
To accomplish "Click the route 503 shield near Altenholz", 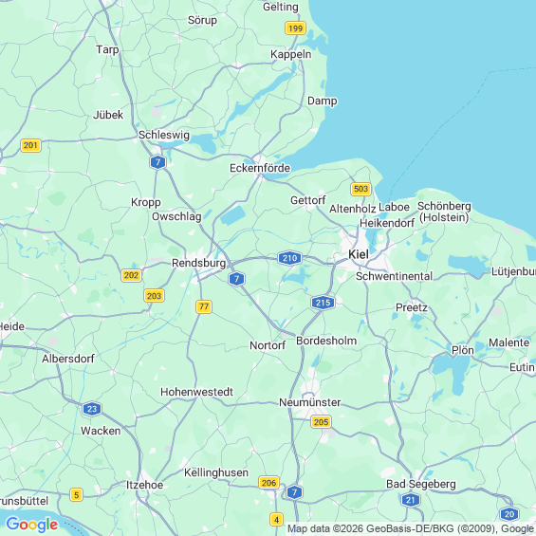I will point(361,189).
